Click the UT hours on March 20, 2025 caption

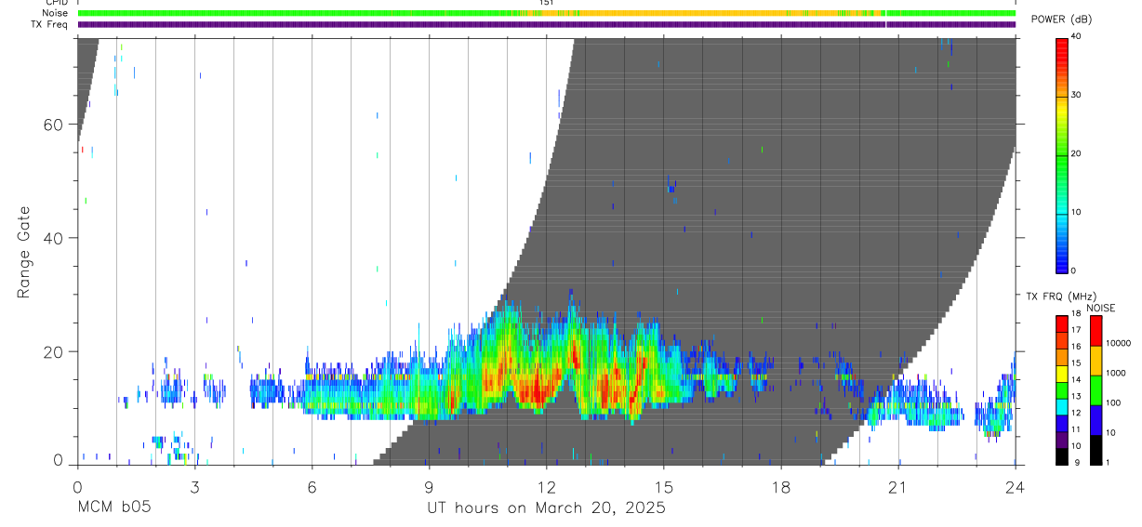click(x=546, y=508)
